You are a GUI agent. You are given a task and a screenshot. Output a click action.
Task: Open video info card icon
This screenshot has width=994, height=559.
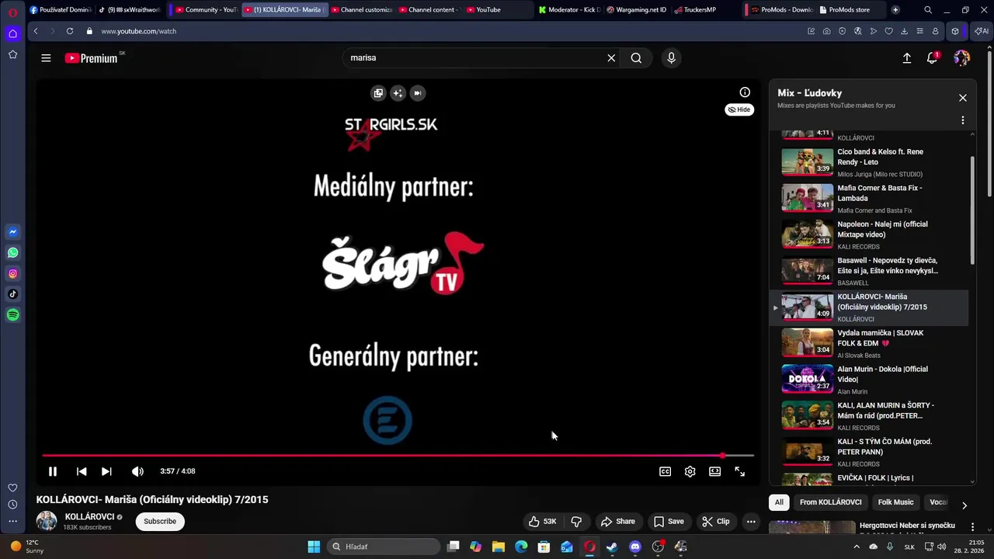pos(745,92)
